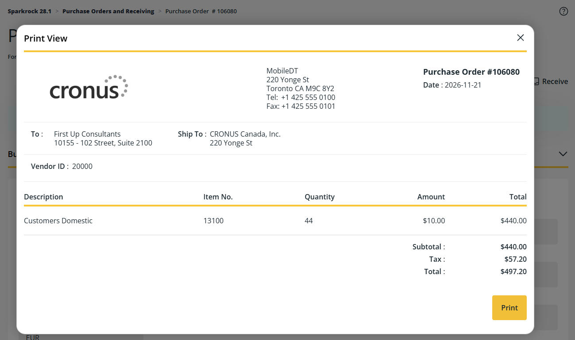
Task: Click the Cronus logo image
Action: coord(89,87)
